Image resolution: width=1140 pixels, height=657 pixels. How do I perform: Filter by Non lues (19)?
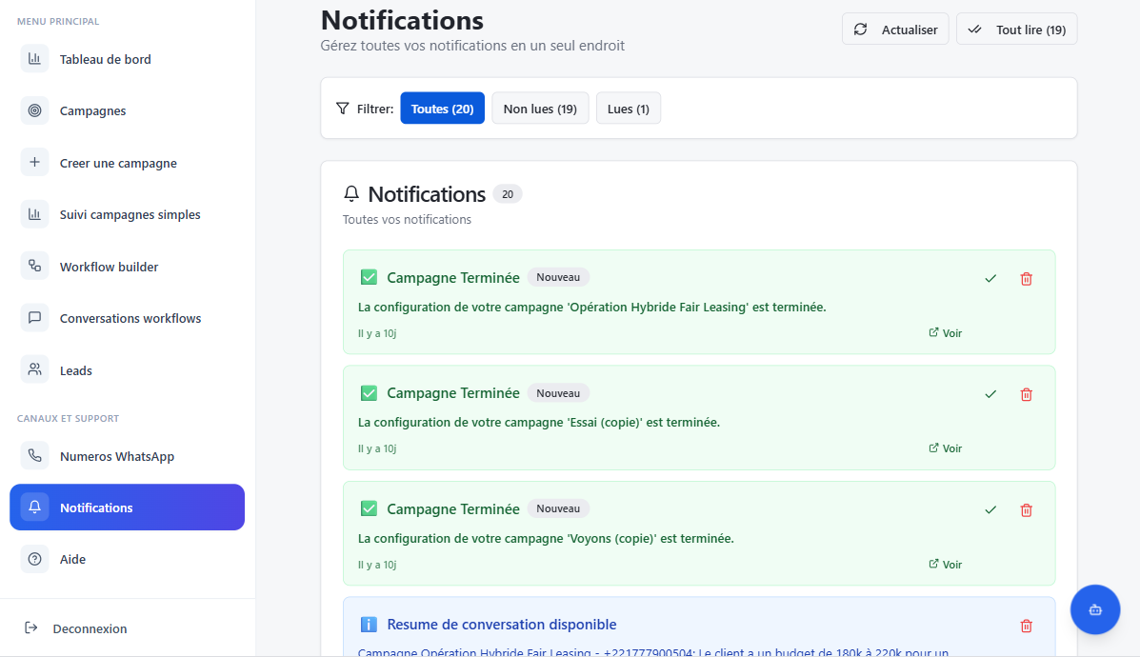(540, 109)
